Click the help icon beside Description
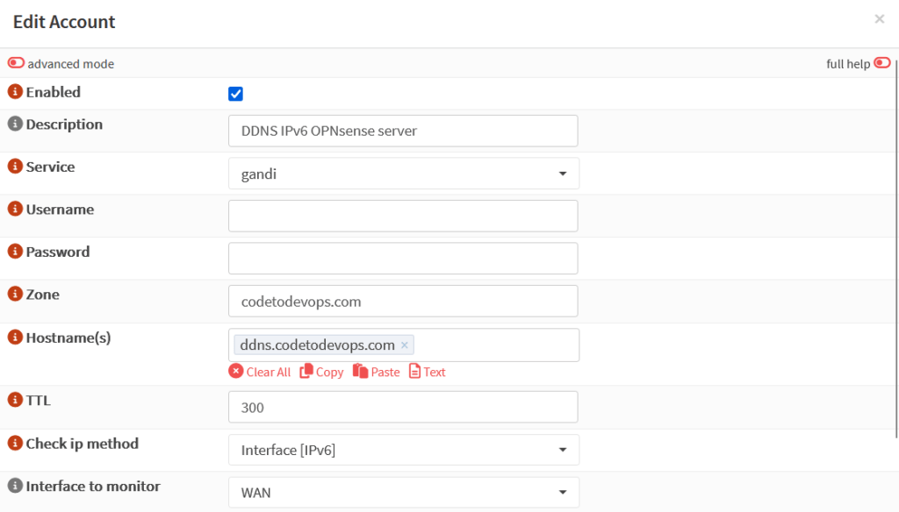Screen dimensions: 899x512 click(15, 124)
